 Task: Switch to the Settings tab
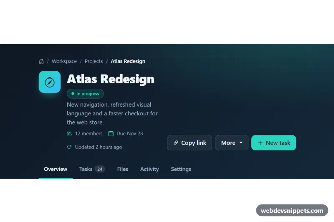click(181, 169)
